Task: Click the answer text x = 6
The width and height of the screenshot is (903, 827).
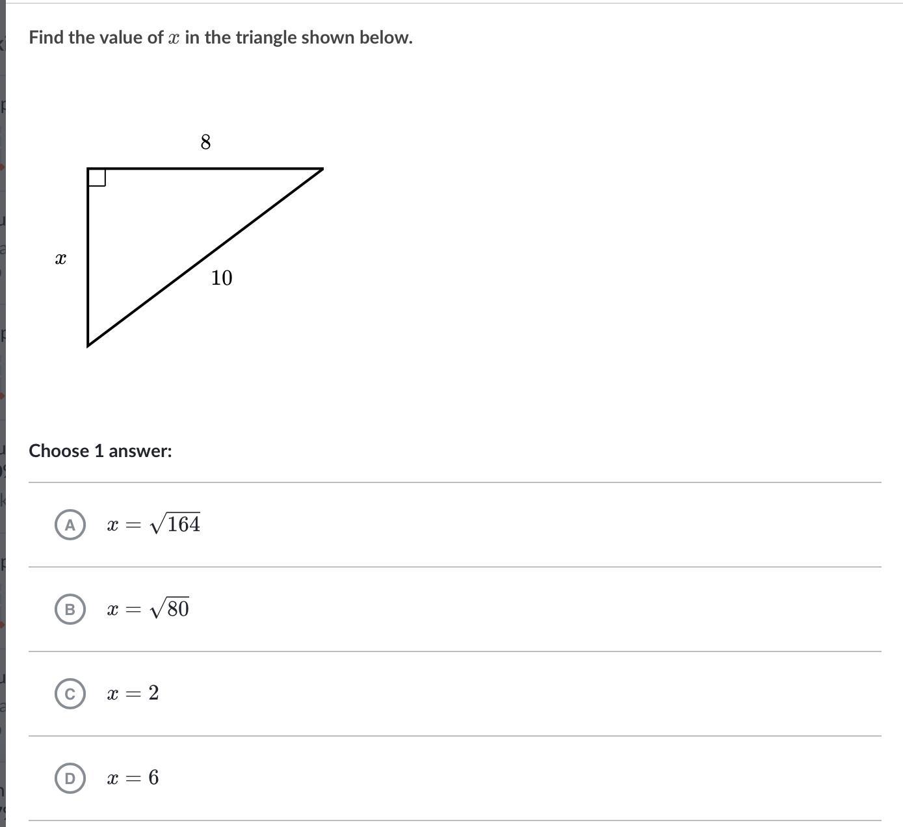Action: coord(133,778)
